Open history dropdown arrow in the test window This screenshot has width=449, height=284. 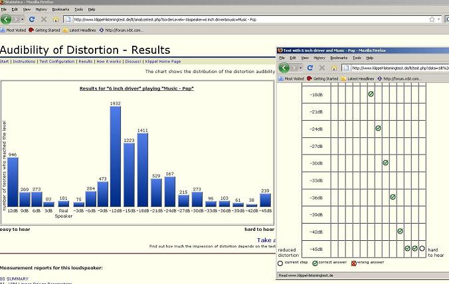pos(299,68)
